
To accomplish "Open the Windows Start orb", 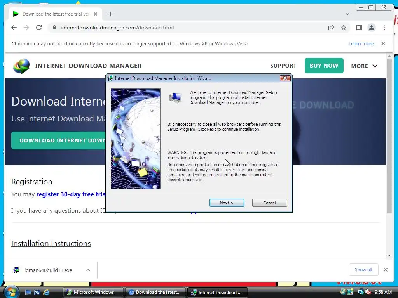I will 11,292.
